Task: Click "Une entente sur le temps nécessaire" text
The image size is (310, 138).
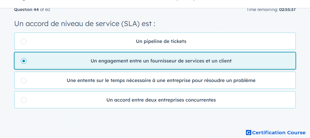Action: [161, 81]
